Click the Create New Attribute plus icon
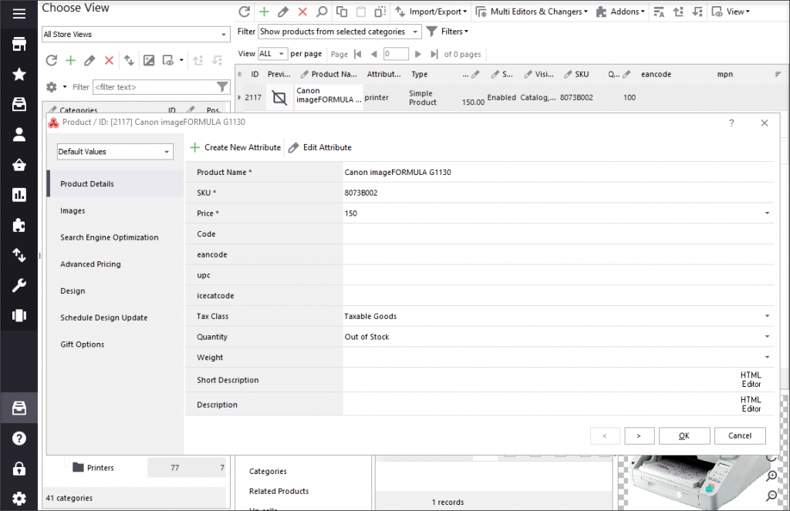 click(195, 147)
